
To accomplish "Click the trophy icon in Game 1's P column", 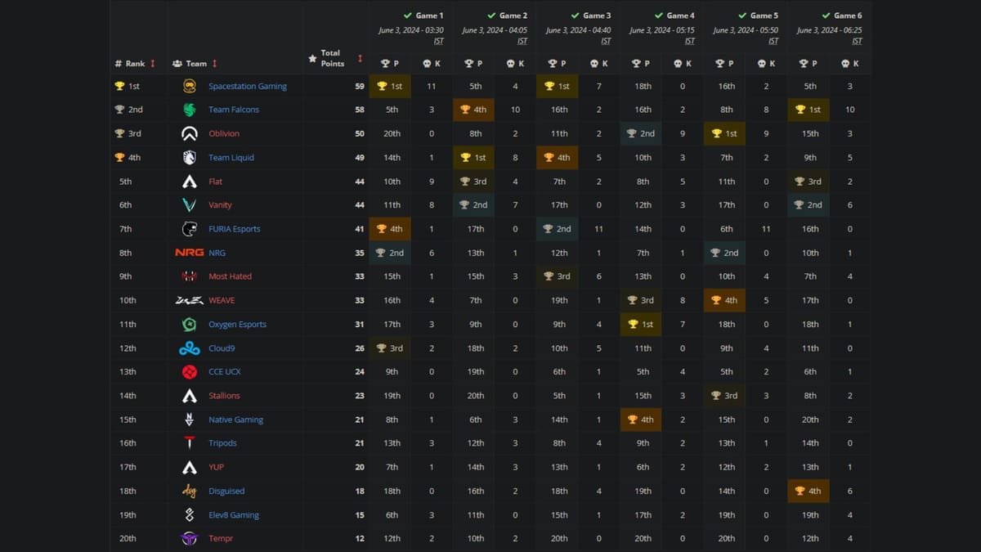I will (384, 63).
